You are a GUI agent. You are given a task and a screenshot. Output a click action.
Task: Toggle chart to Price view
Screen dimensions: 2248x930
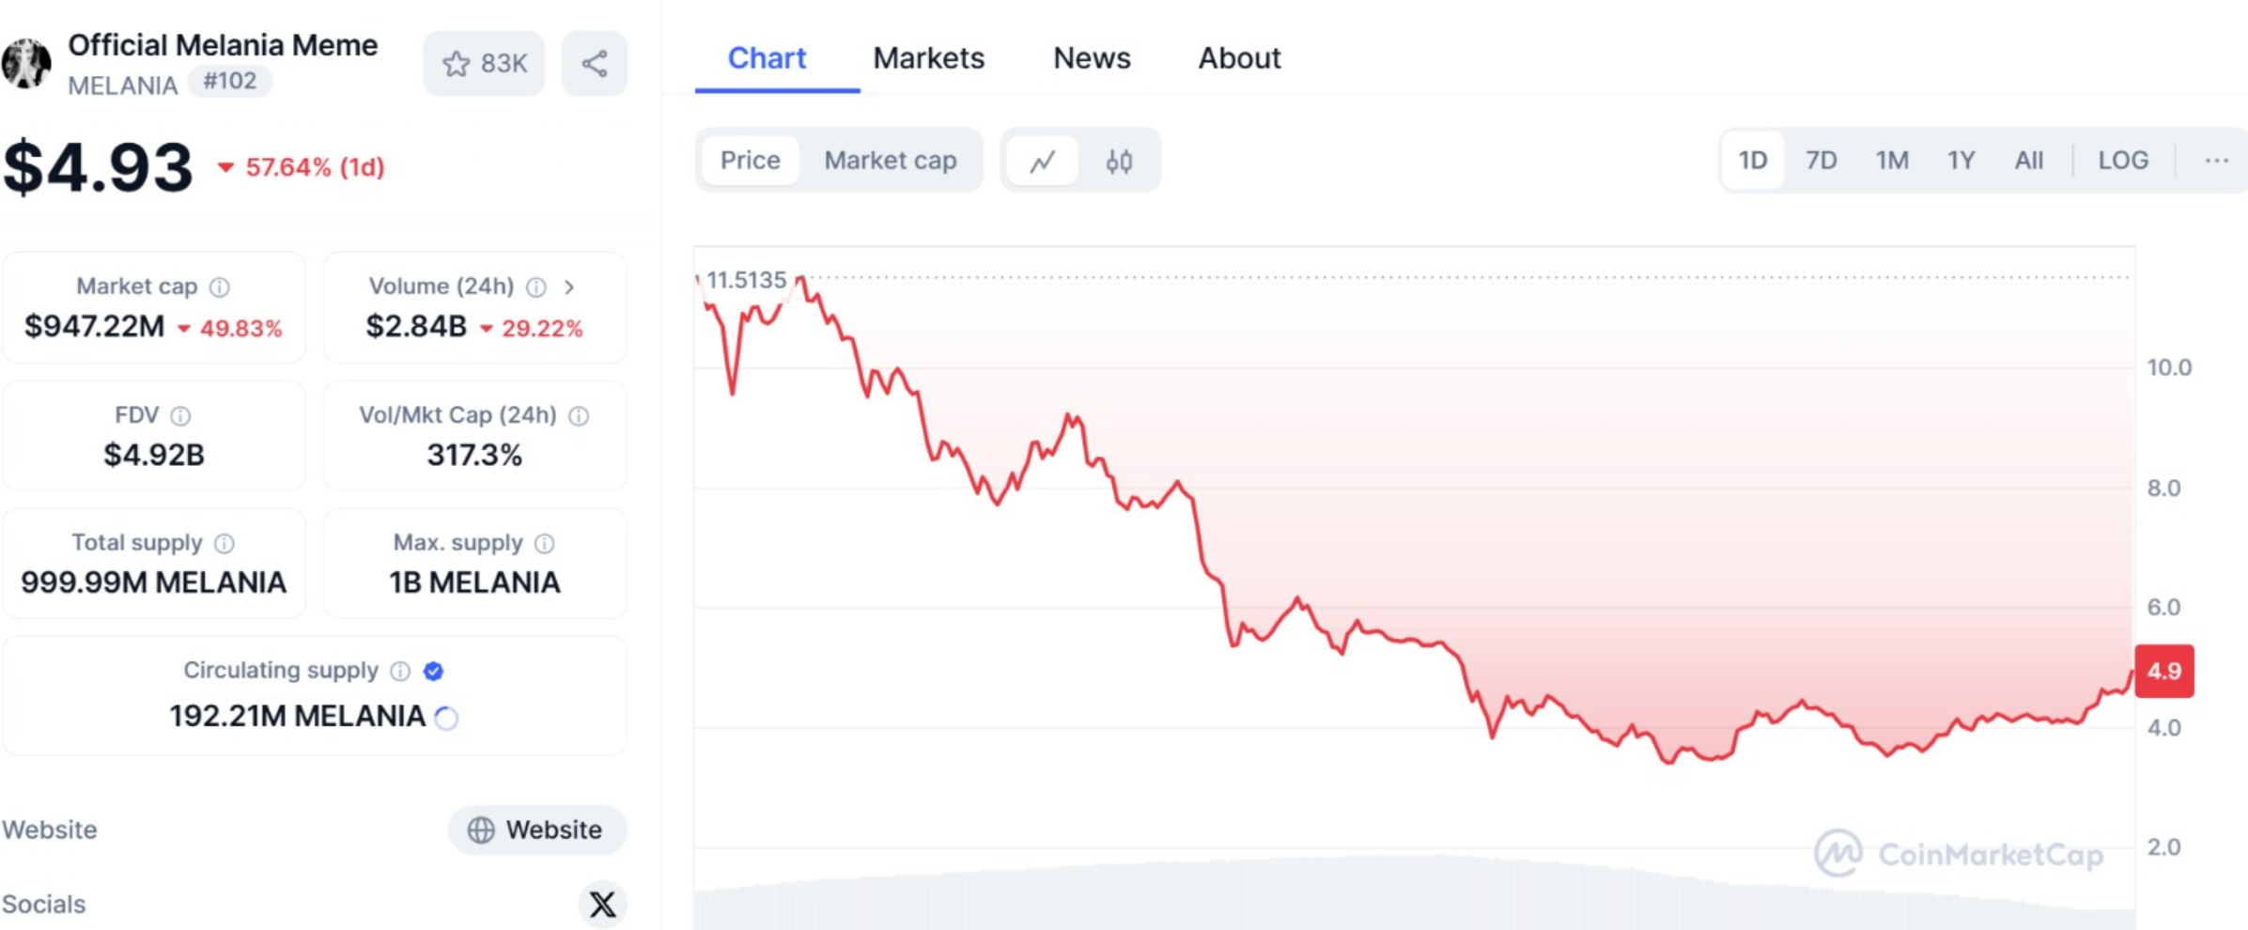pyautogui.click(x=750, y=161)
